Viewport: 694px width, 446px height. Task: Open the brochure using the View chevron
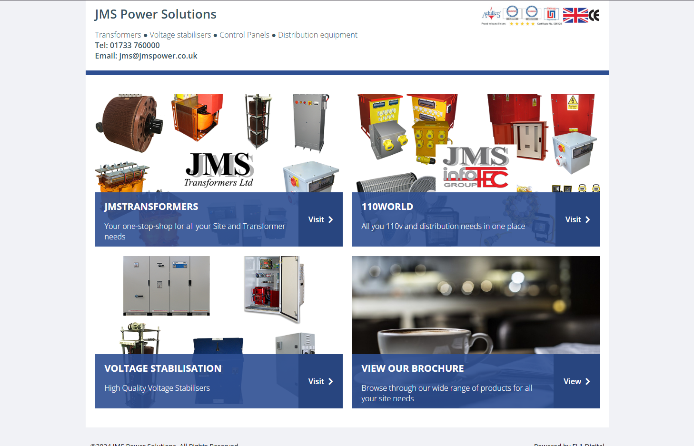(x=588, y=381)
